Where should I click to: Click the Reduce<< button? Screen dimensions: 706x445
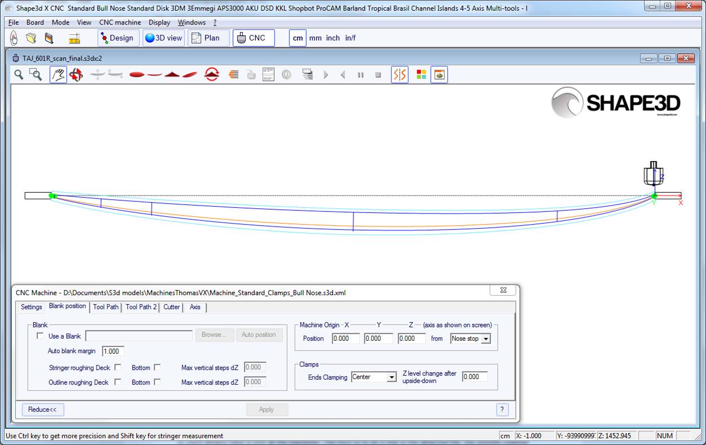tap(43, 410)
